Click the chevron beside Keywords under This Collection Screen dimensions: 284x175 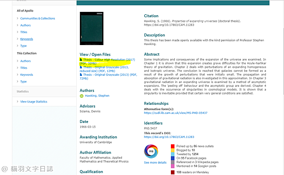tap(18, 74)
